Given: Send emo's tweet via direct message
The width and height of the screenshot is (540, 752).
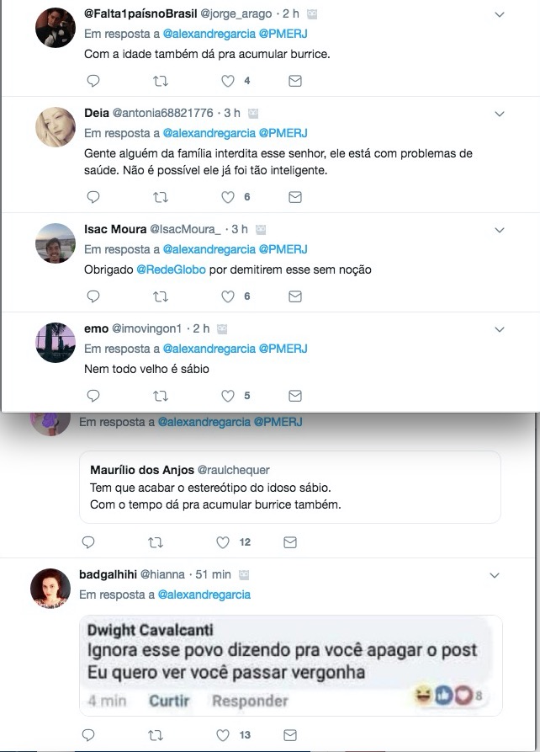Looking at the screenshot, I should tap(295, 396).
